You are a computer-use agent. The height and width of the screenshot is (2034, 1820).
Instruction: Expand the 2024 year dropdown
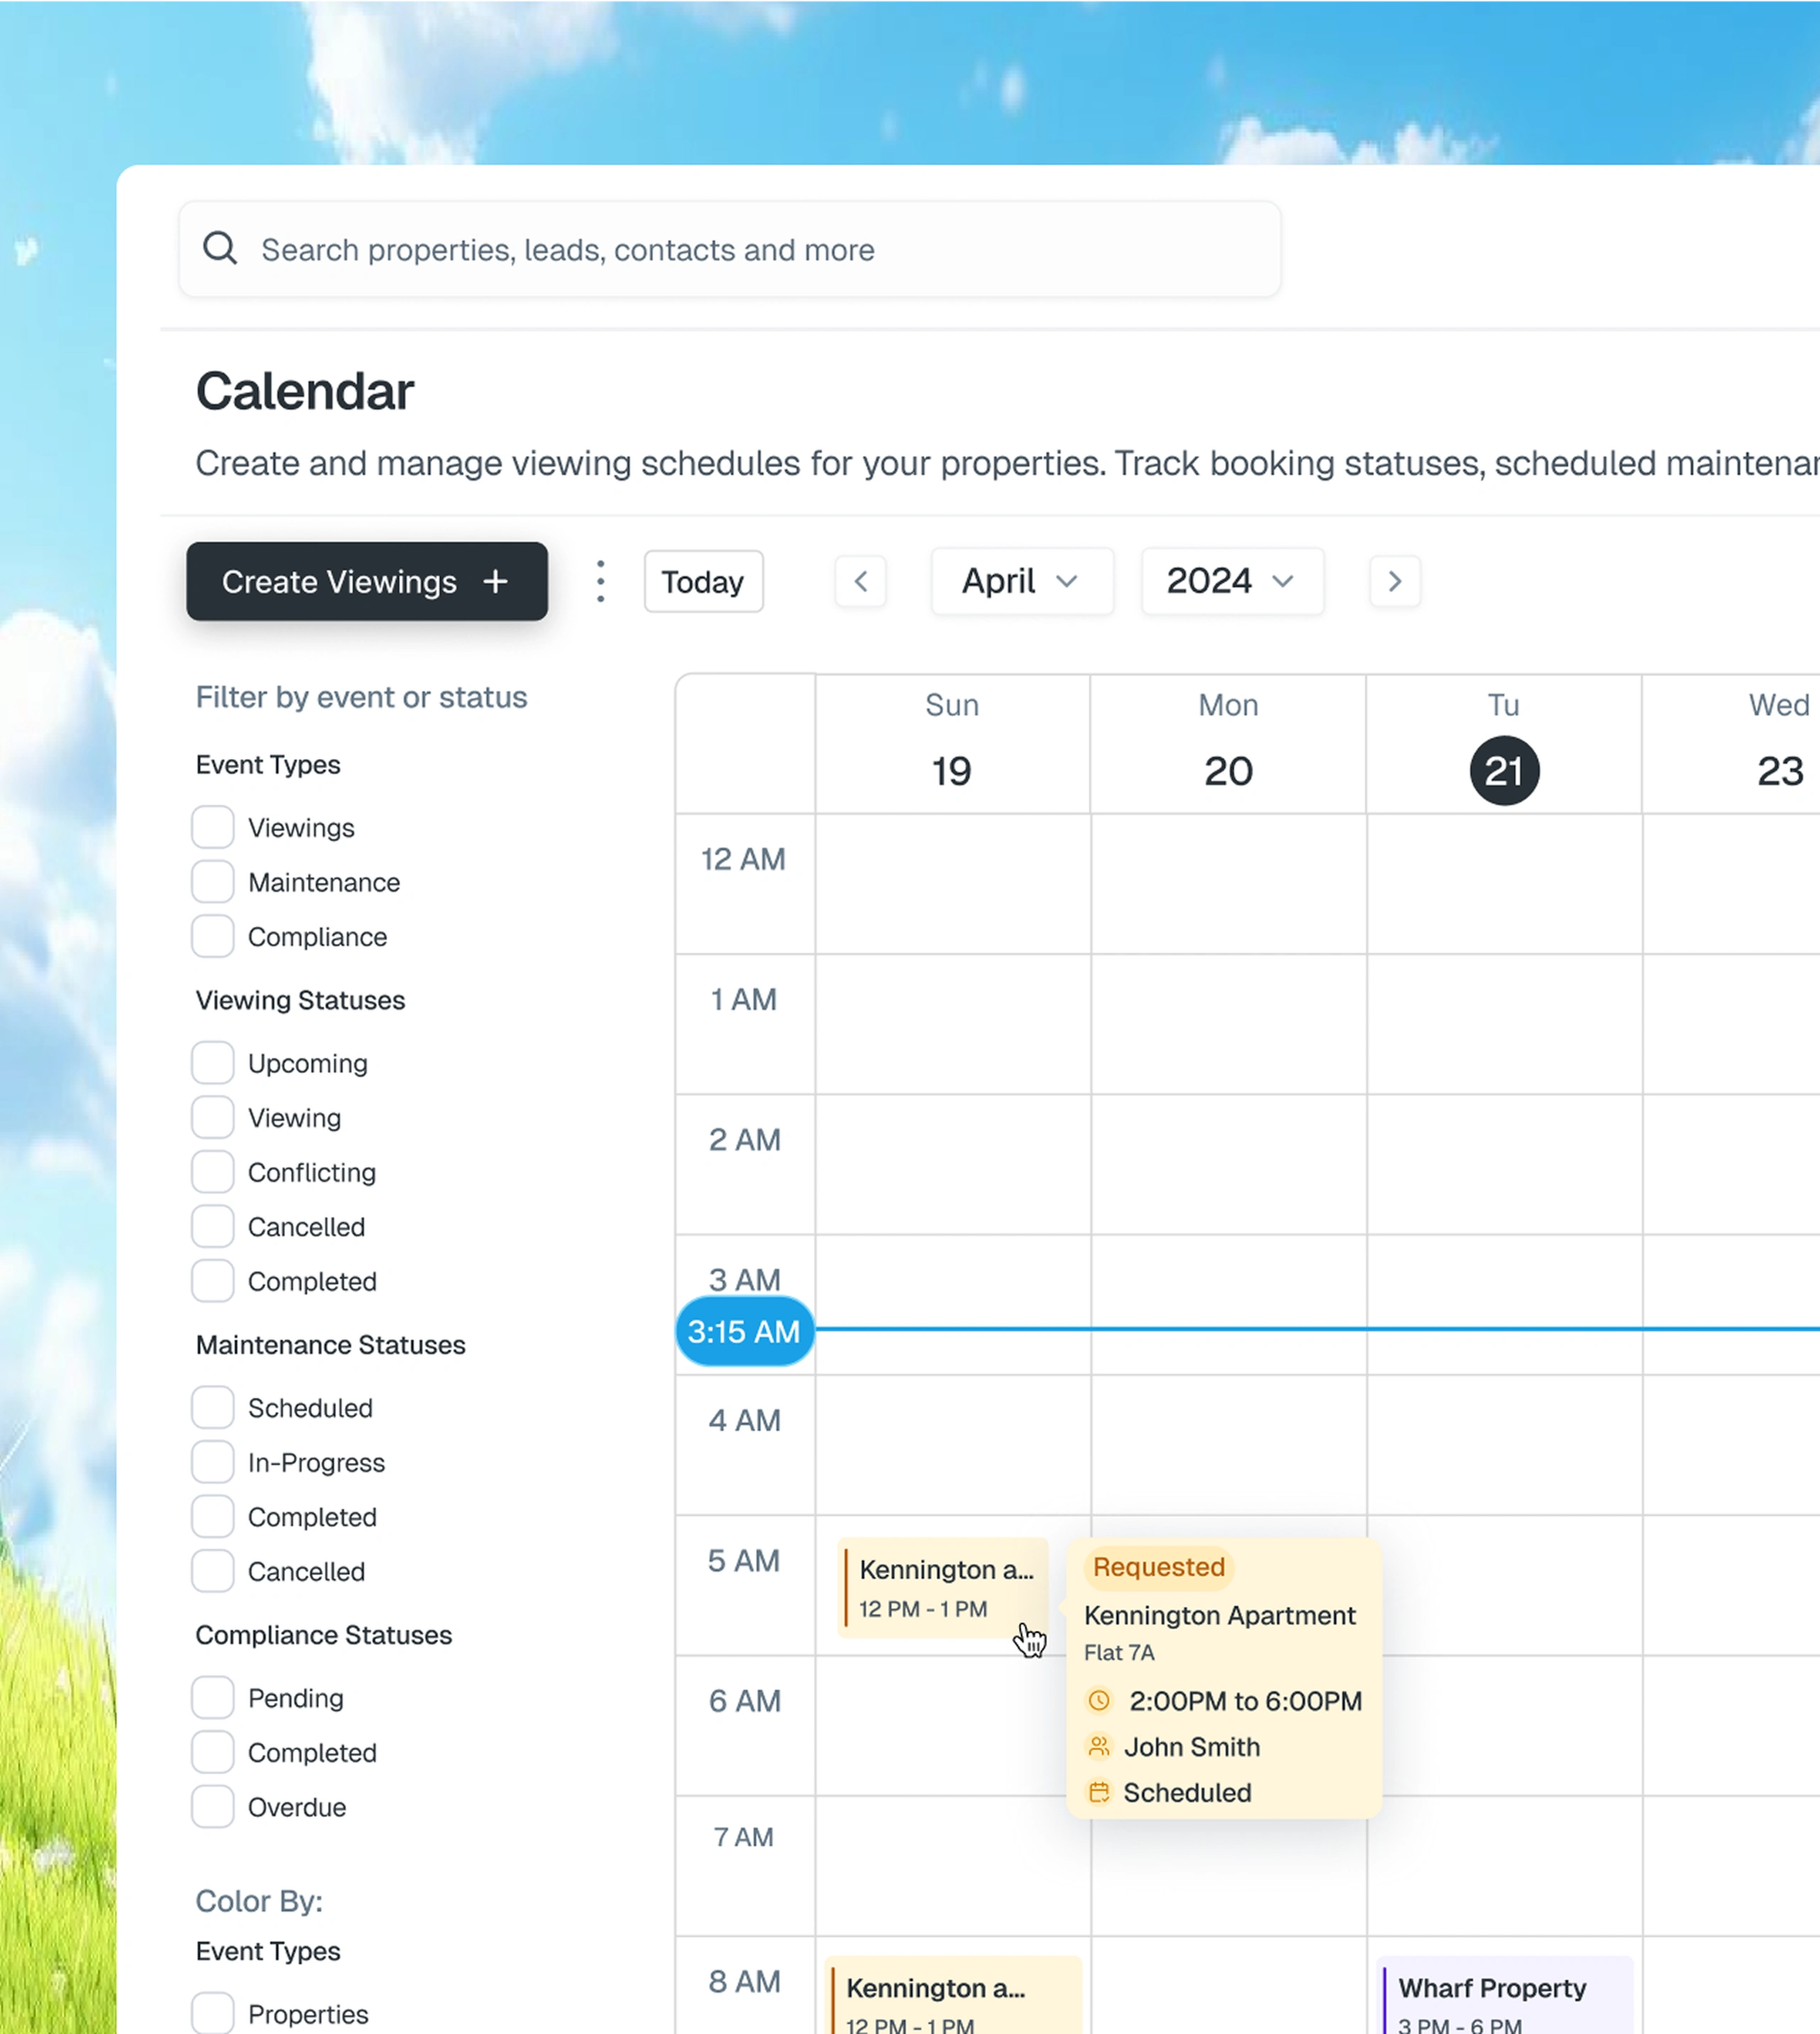point(1231,581)
